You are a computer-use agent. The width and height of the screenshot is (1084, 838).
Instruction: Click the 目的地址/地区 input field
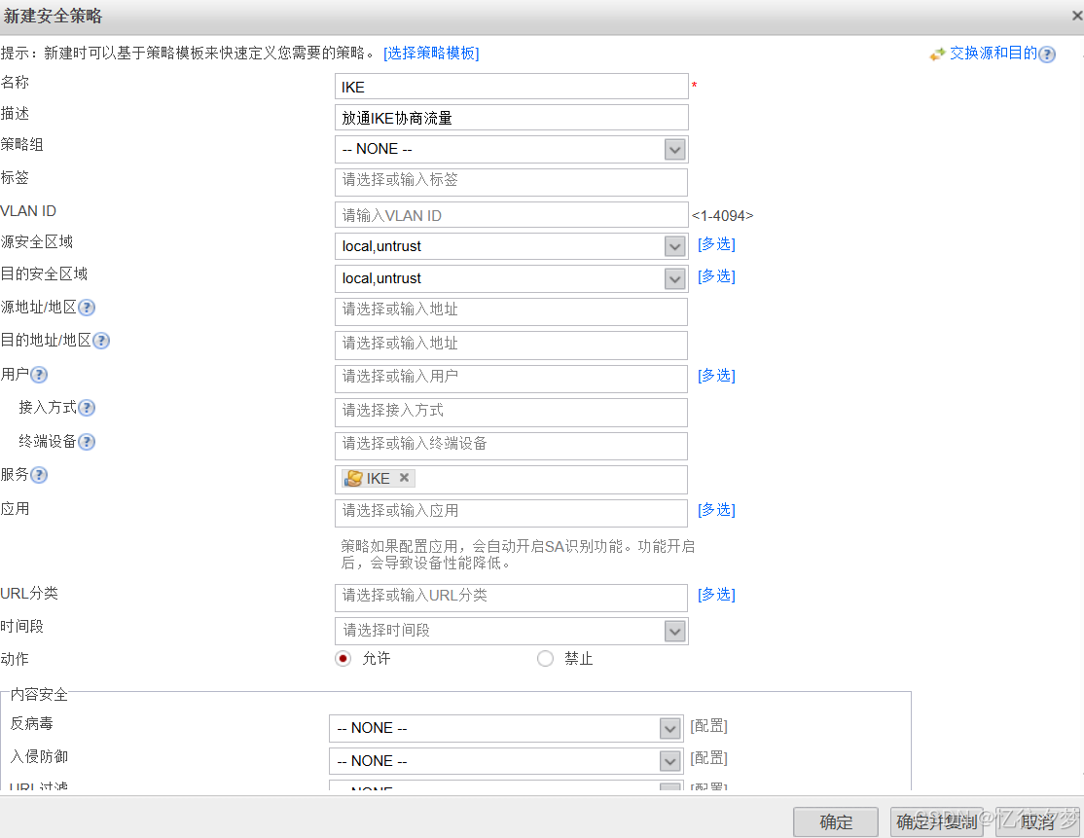pyautogui.click(x=512, y=345)
